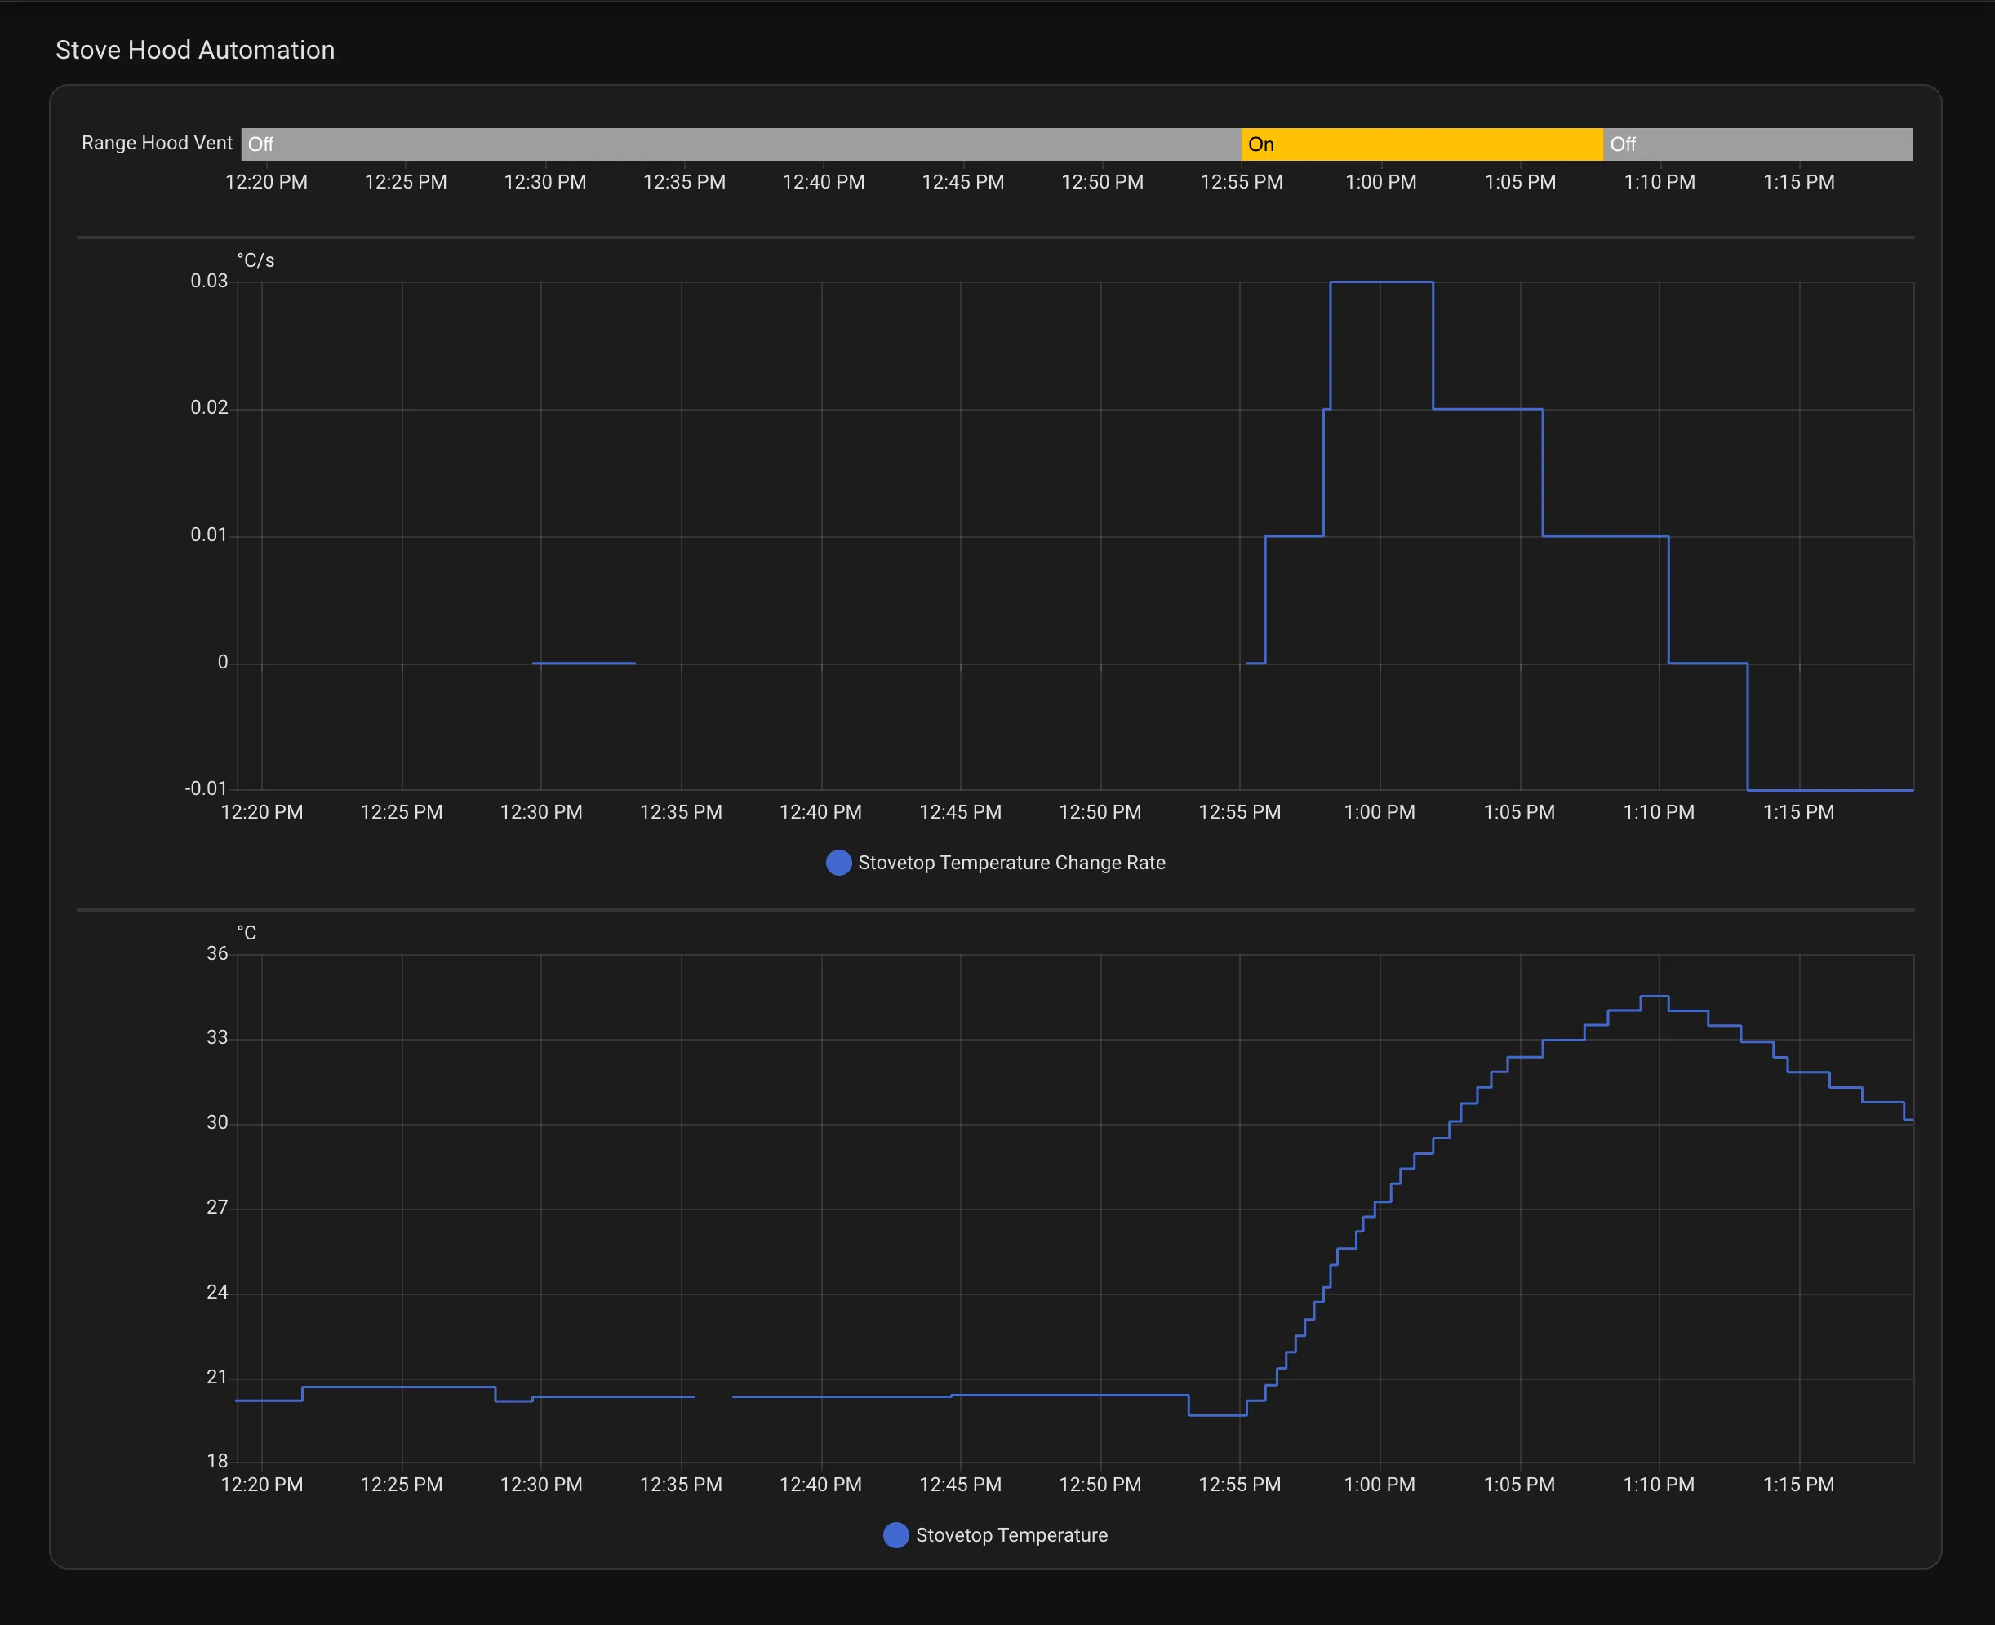Screen dimensions: 1995x1625
Task: Click the rightmost Off segment of Range Hood Vent
Action: coord(1760,143)
